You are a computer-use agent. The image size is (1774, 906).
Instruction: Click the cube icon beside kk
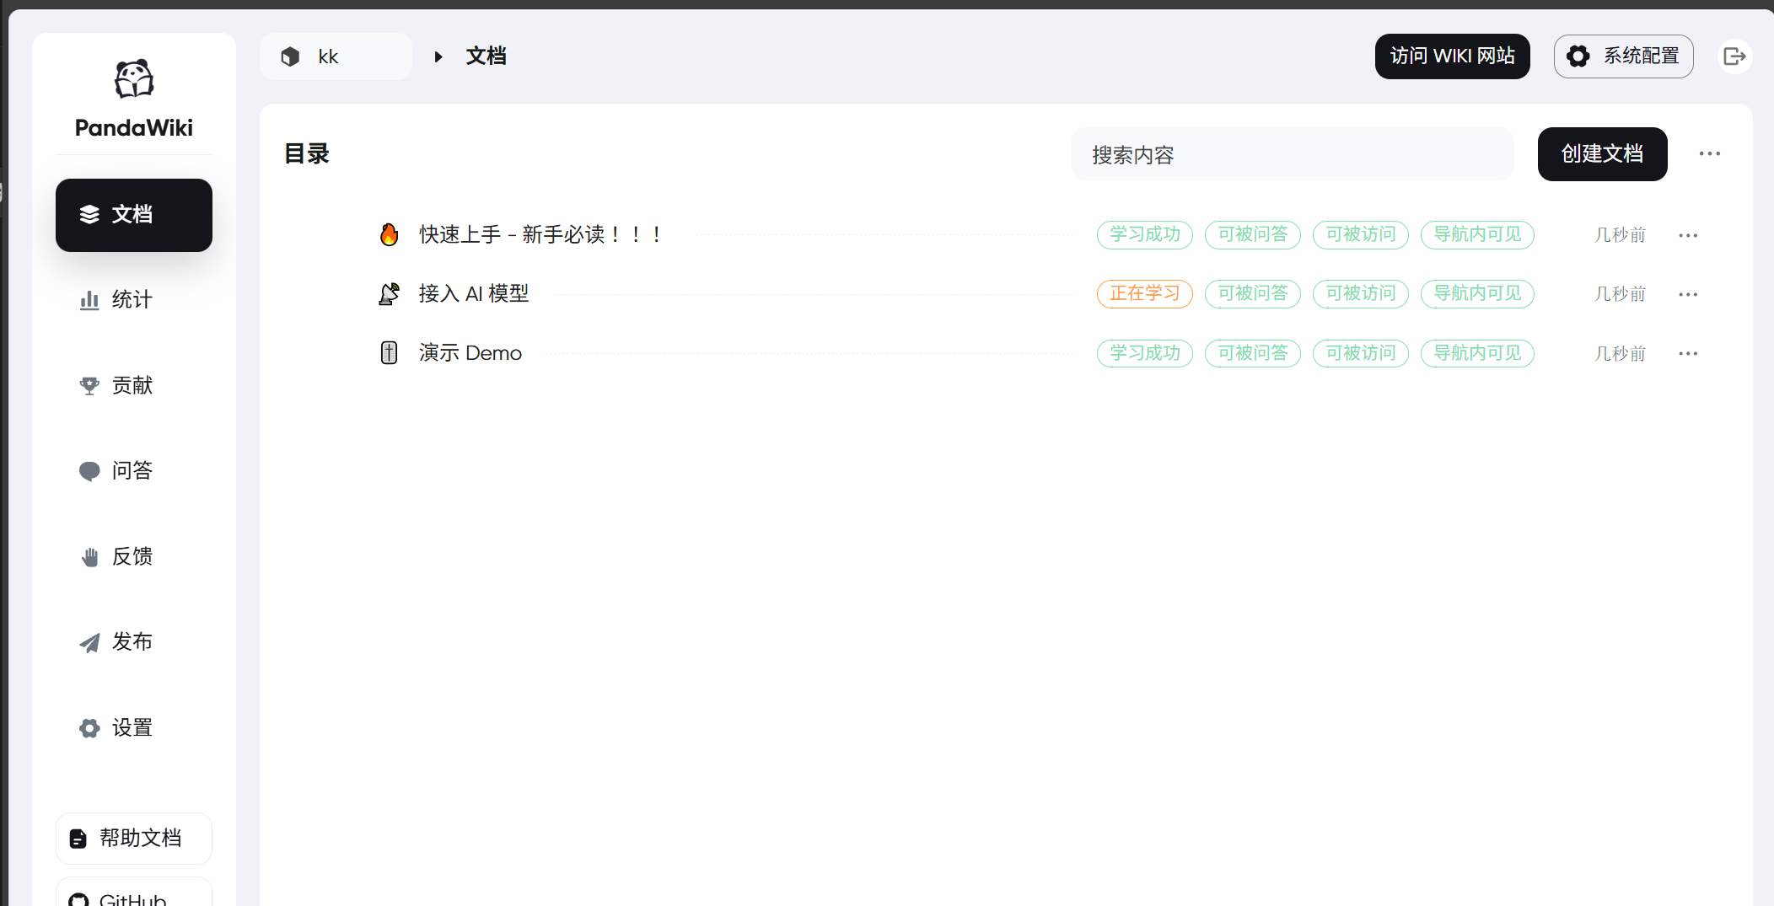coord(290,56)
